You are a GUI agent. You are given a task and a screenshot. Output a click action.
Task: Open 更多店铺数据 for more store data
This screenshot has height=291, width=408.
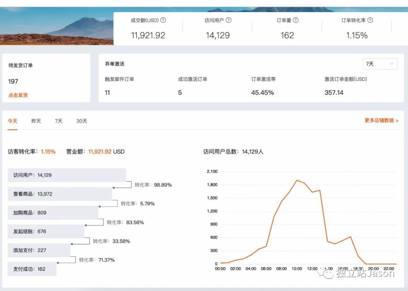380,120
